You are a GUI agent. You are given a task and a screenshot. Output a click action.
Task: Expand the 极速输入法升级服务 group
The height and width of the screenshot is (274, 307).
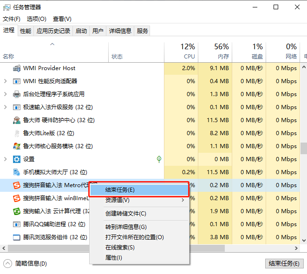point(6,107)
